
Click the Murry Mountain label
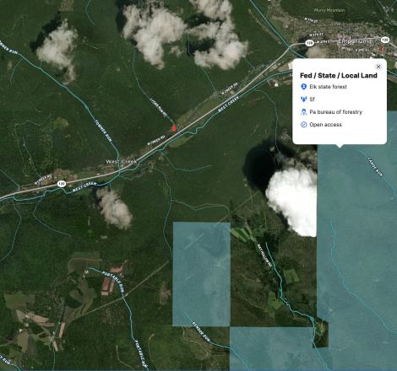pyautogui.click(x=329, y=10)
